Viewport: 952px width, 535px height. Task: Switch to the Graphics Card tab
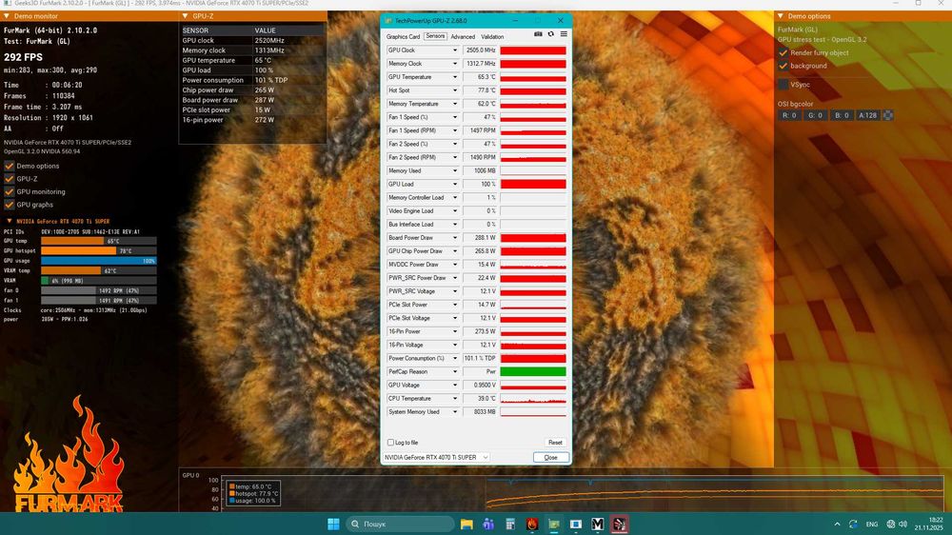pyautogui.click(x=403, y=36)
